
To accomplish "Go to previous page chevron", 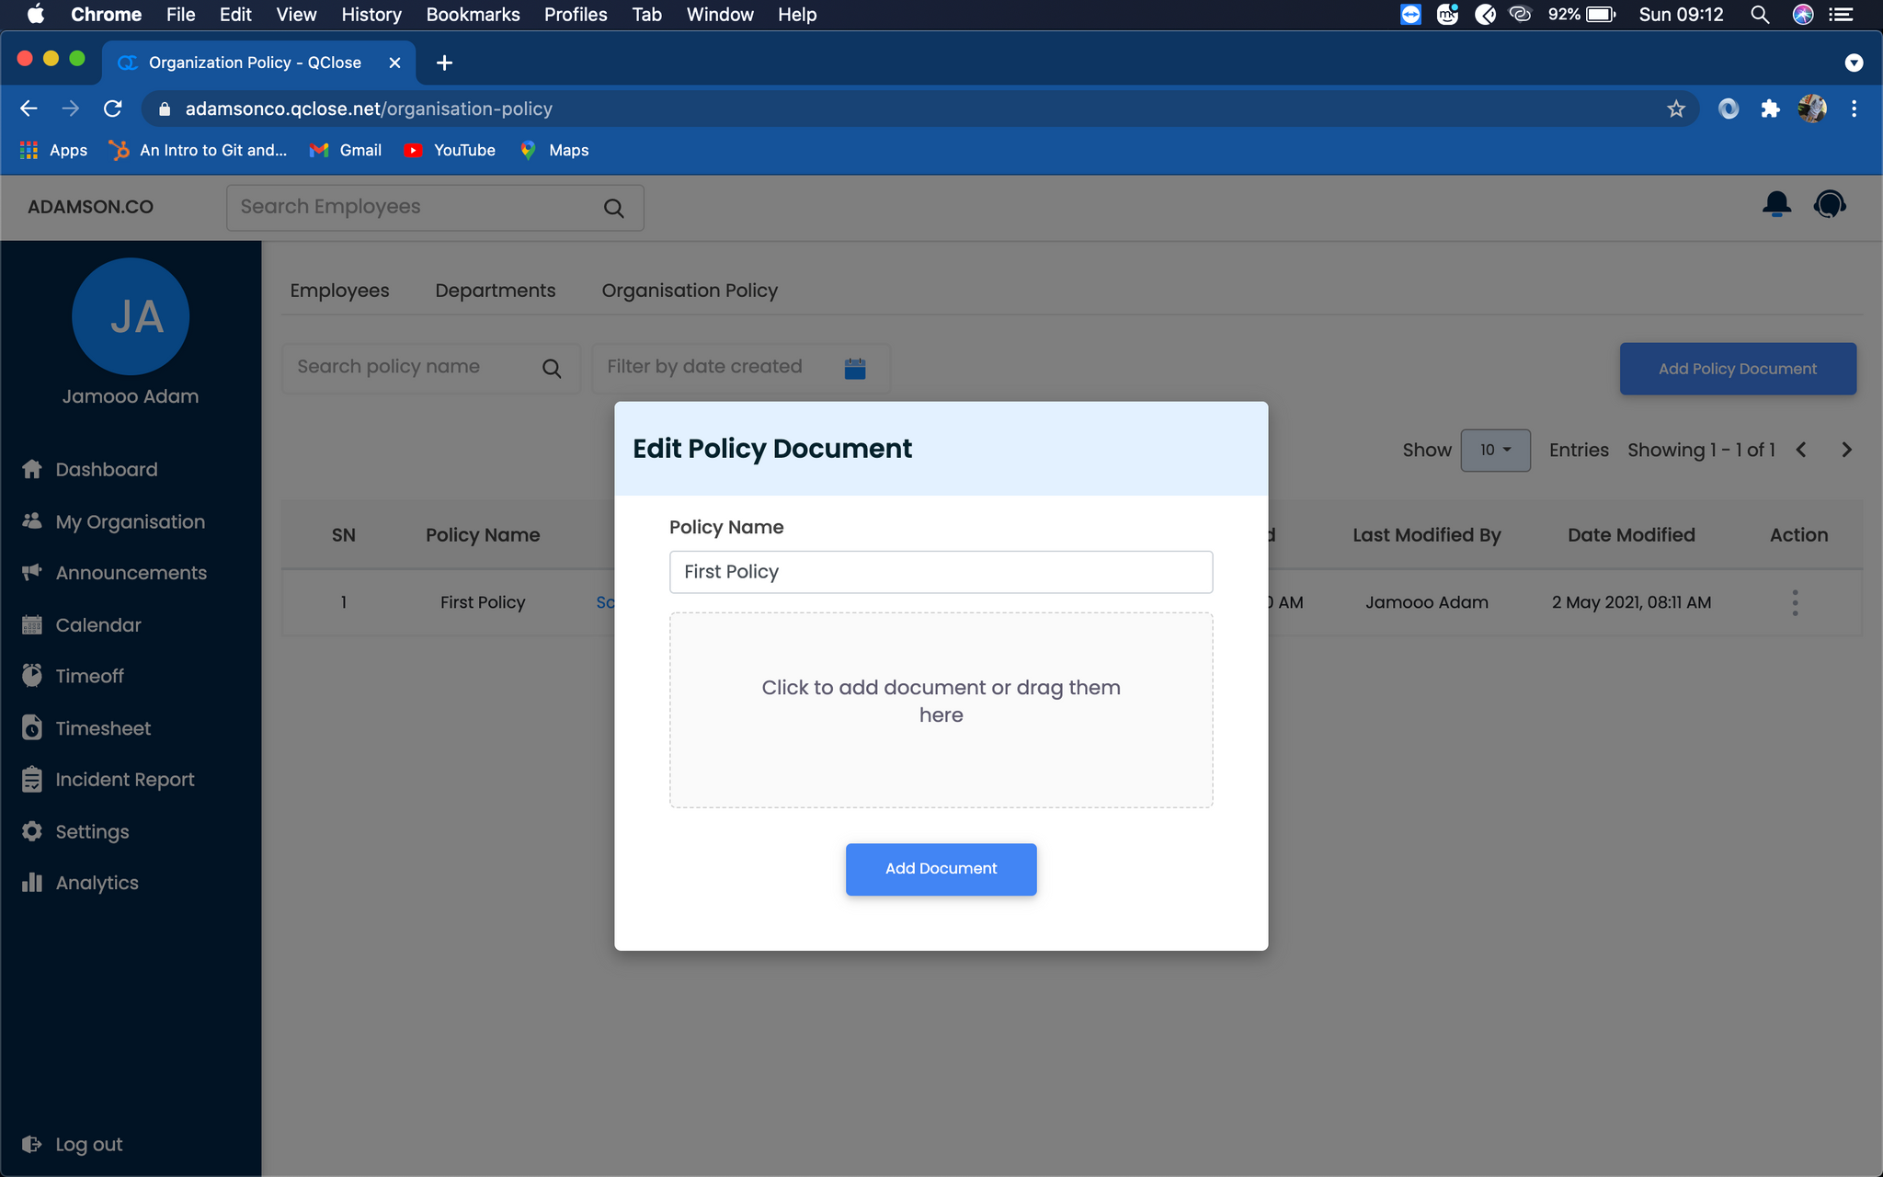I will [x=1801, y=451].
